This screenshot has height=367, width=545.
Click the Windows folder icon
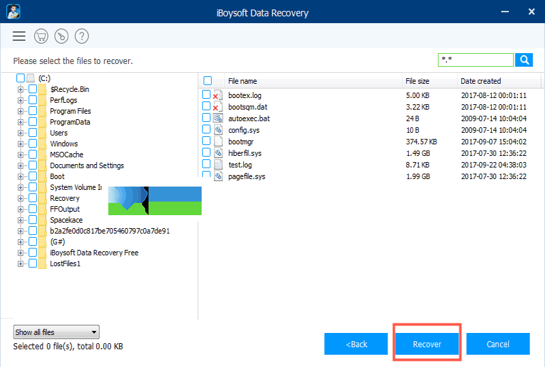tap(42, 144)
